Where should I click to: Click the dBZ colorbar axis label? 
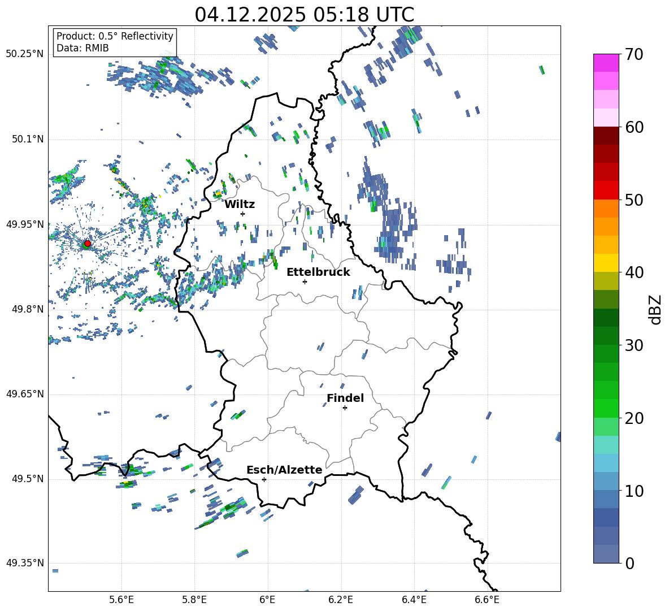click(655, 309)
